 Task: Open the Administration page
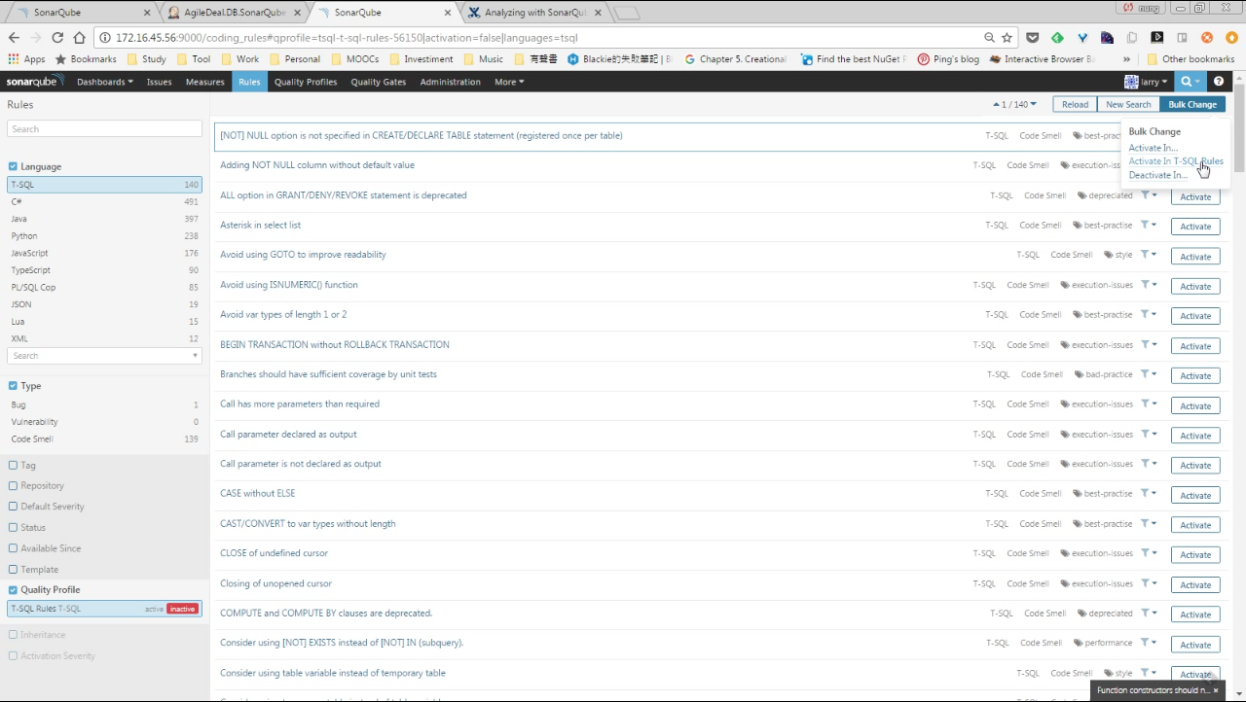tap(451, 82)
